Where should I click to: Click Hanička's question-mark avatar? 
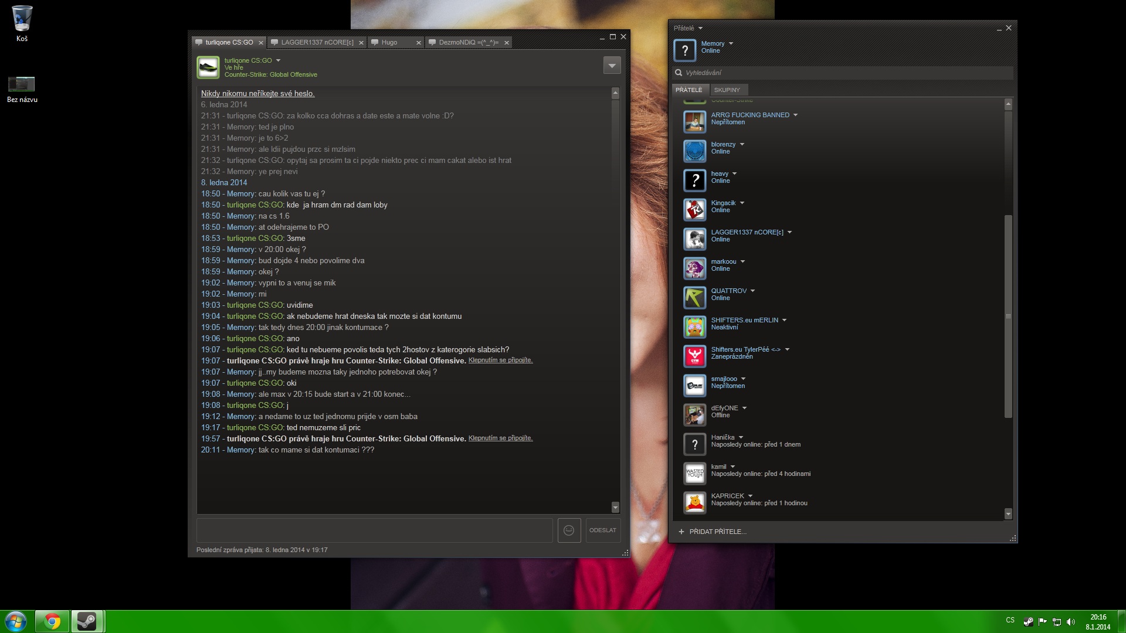[x=695, y=444]
